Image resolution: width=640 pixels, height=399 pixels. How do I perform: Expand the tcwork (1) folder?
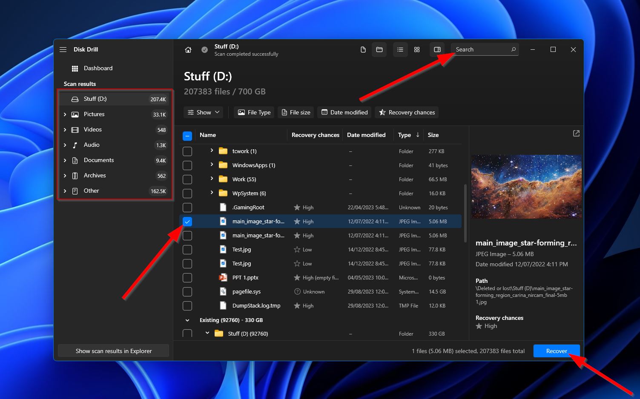[x=212, y=151]
